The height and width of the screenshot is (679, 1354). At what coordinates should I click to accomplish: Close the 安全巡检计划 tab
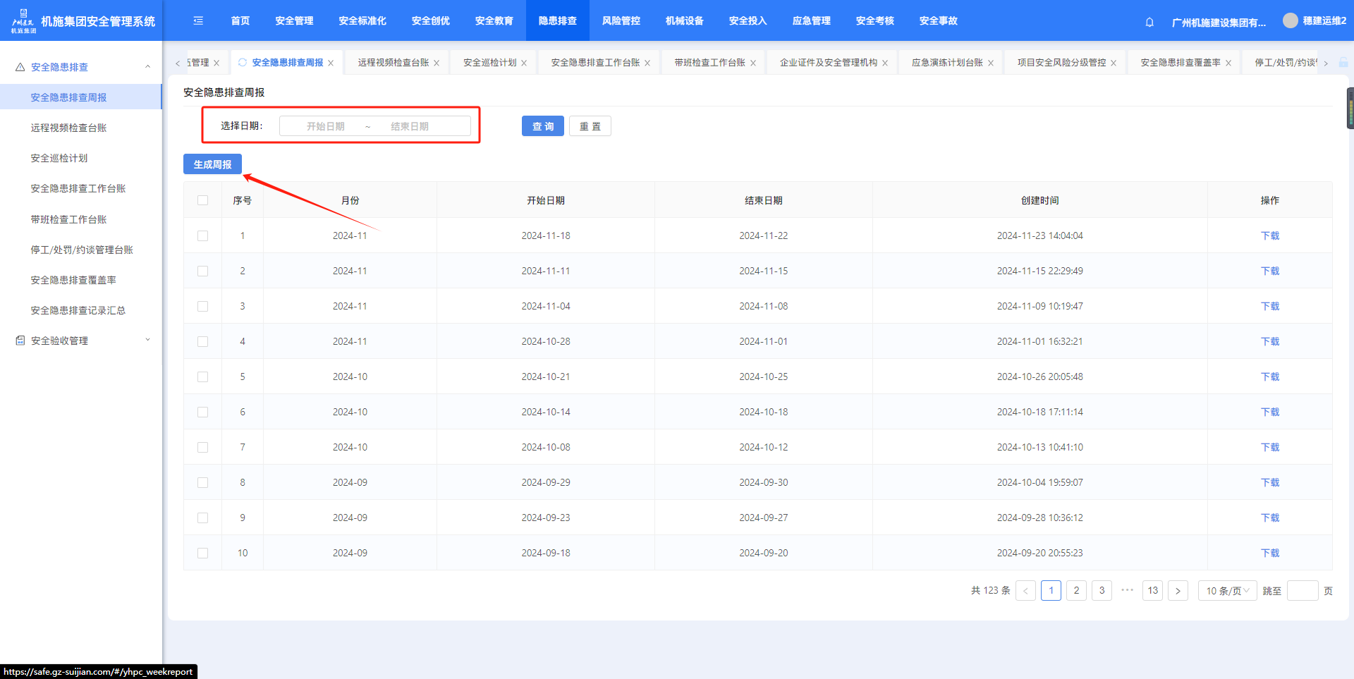click(x=524, y=63)
